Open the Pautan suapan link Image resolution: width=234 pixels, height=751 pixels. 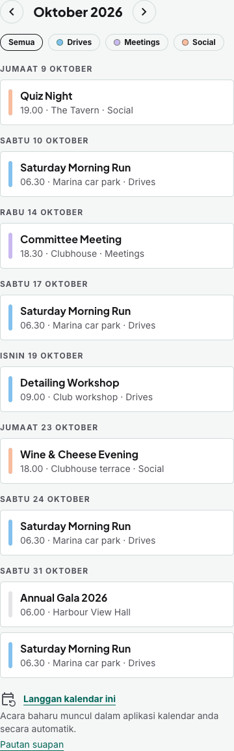click(x=32, y=744)
